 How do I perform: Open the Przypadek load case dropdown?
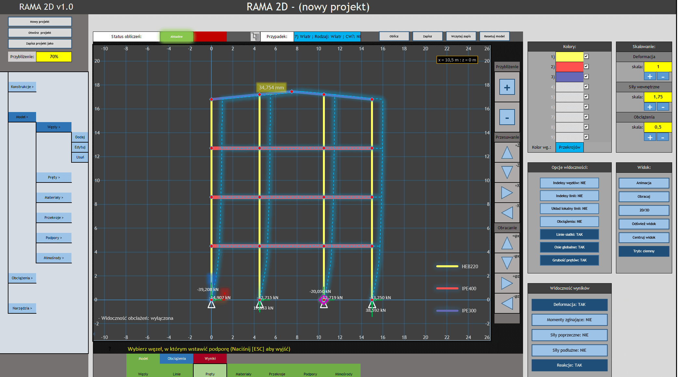pos(327,36)
